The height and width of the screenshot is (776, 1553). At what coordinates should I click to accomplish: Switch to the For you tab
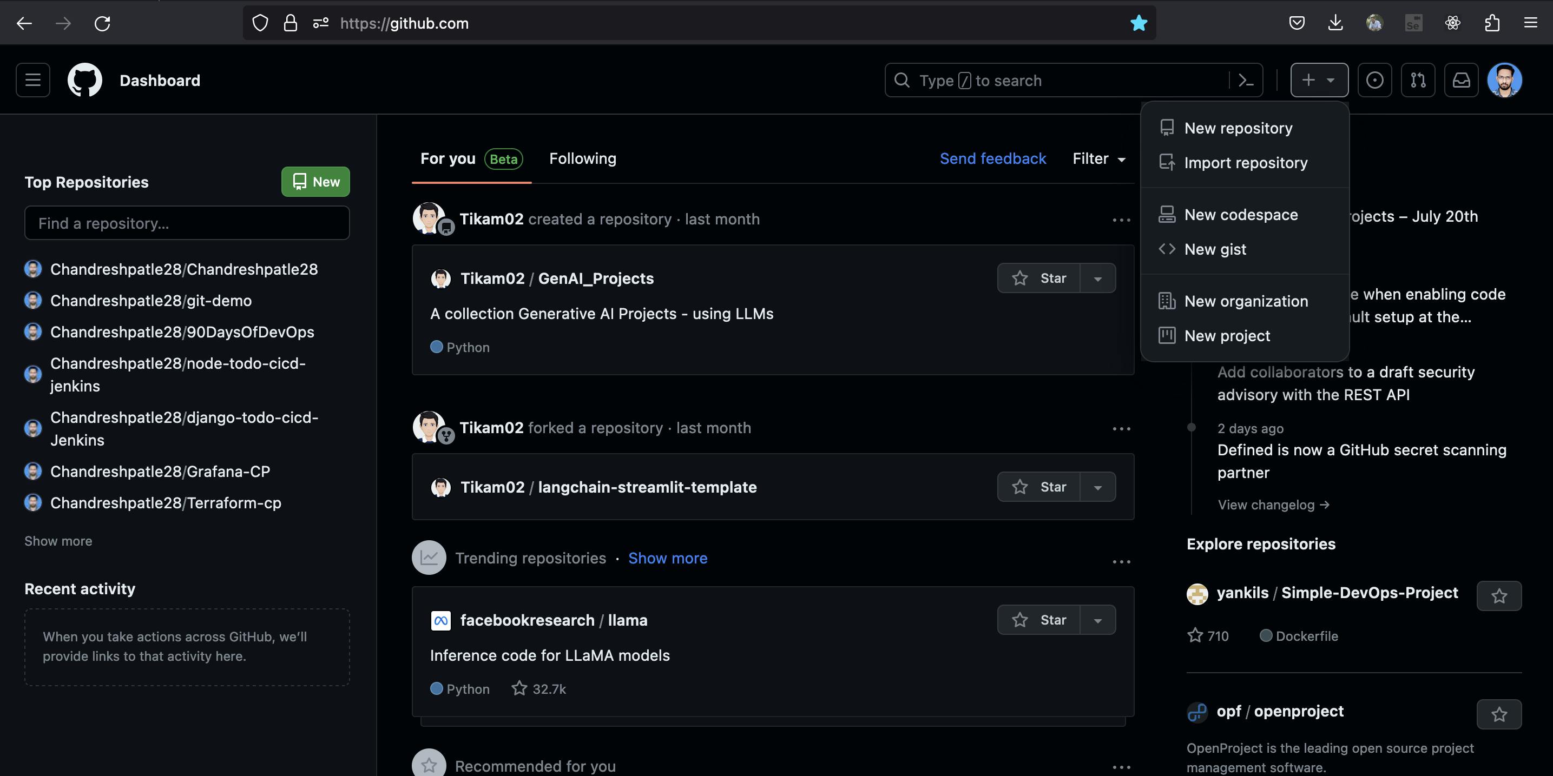471,158
